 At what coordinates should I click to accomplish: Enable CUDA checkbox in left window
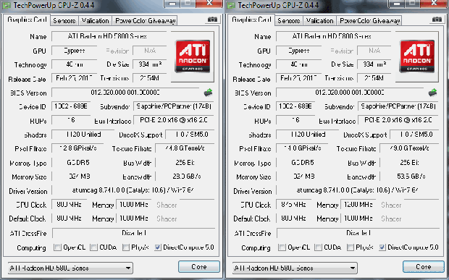93,247
